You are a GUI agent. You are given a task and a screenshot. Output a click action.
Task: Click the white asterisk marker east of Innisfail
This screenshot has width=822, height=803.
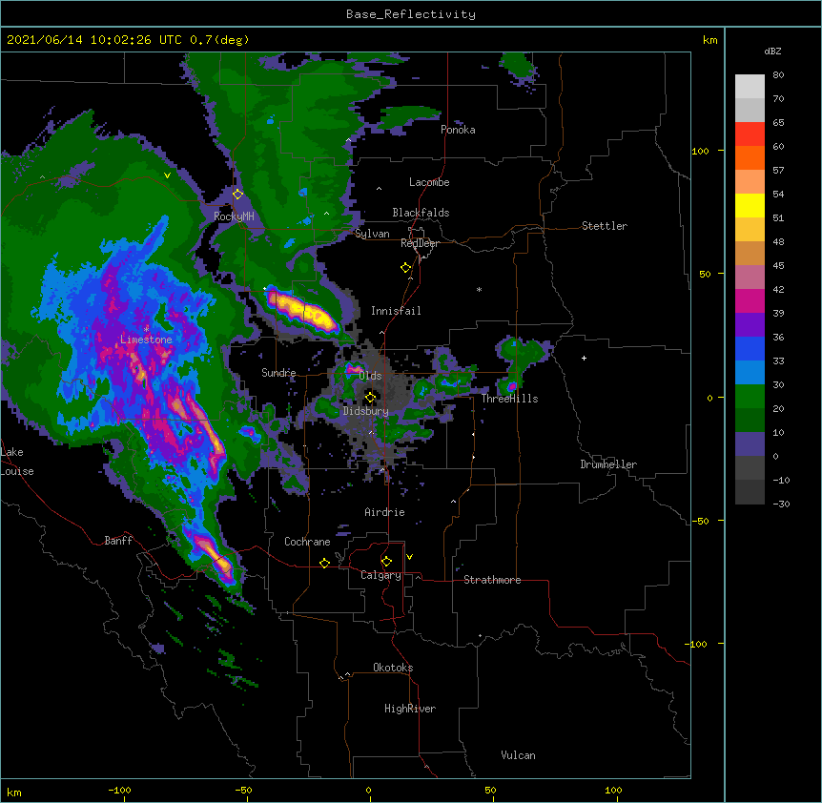point(479,289)
